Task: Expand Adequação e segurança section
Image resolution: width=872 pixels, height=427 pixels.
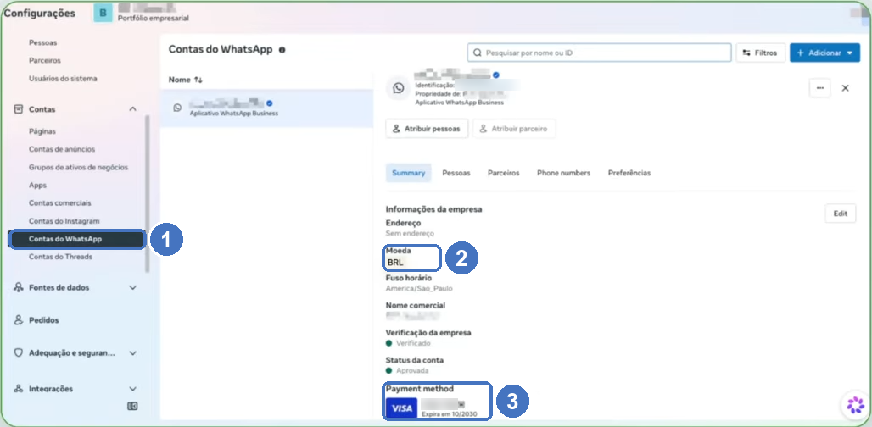Action: click(132, 353)
